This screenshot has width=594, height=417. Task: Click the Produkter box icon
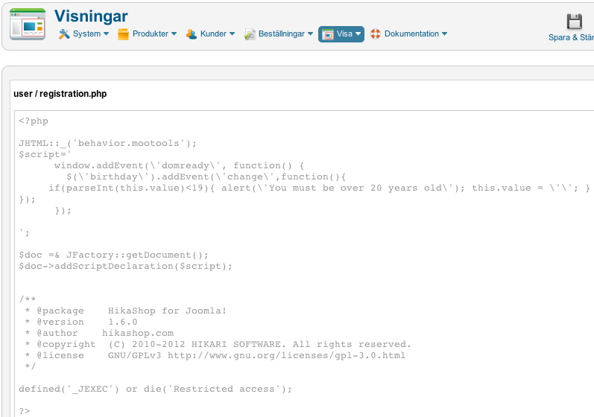[123, 34]
